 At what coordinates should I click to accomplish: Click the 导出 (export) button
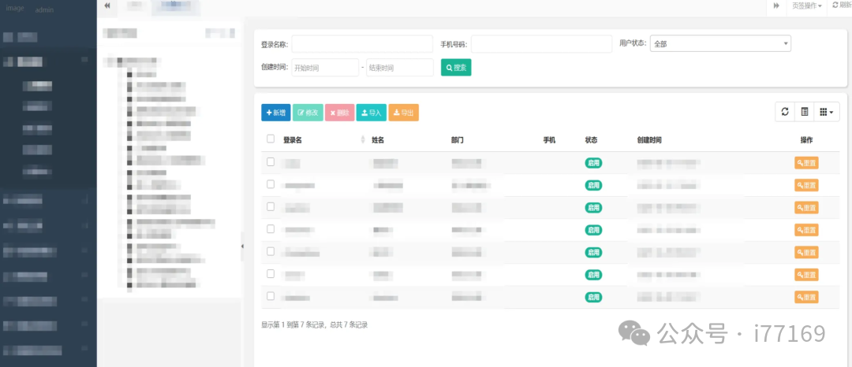pos(403,113)
